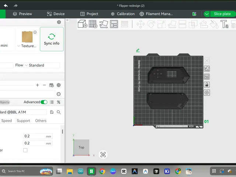Click the Arrange all objects toolbar icon

[x=114, y=24]
